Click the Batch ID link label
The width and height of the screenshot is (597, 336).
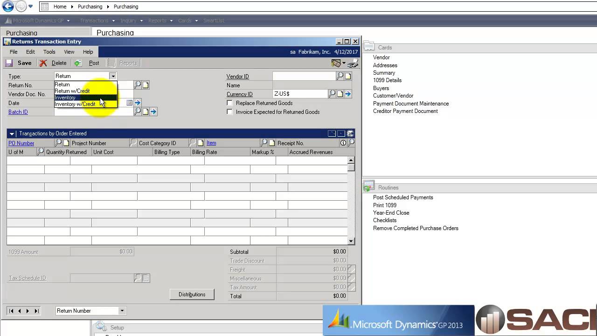[18, 112]
